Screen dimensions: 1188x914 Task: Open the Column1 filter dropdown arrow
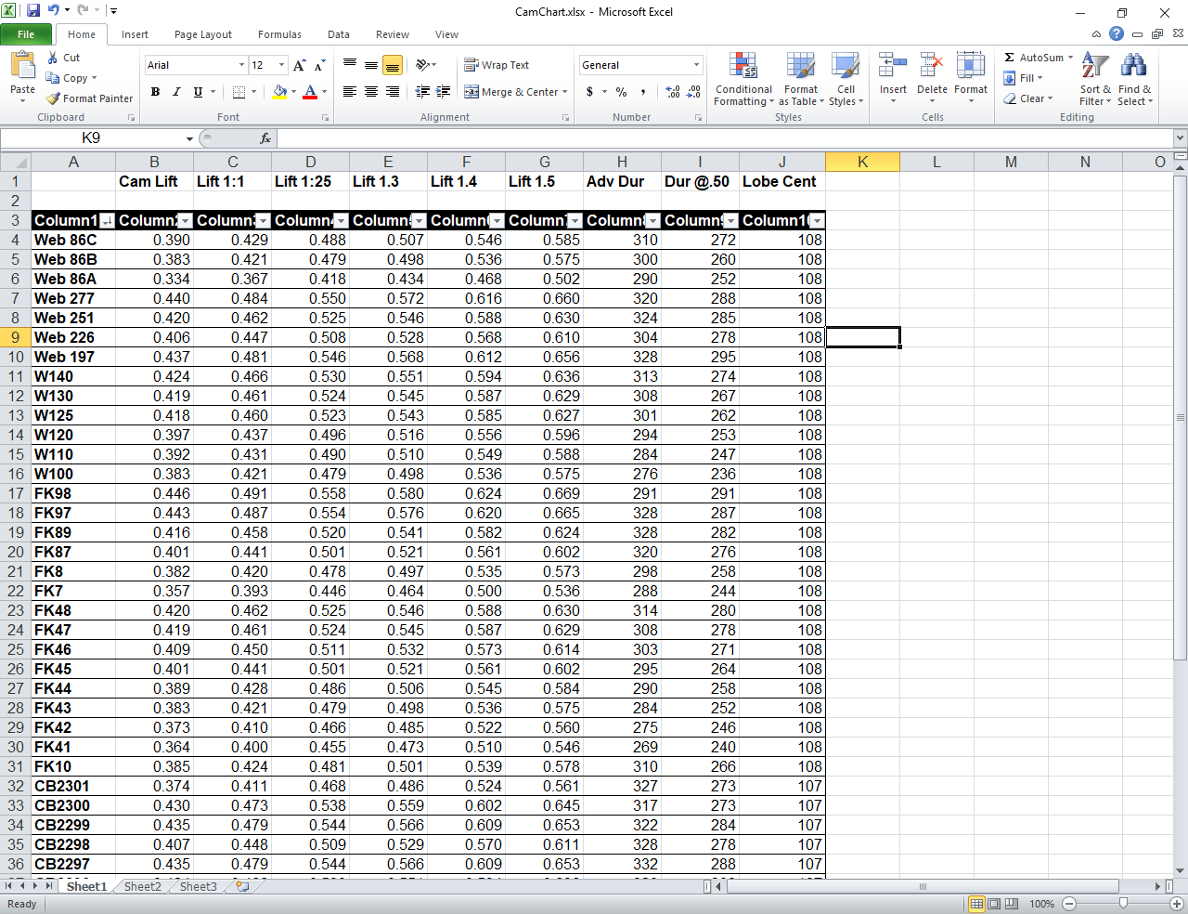click(x=107, y=221)
